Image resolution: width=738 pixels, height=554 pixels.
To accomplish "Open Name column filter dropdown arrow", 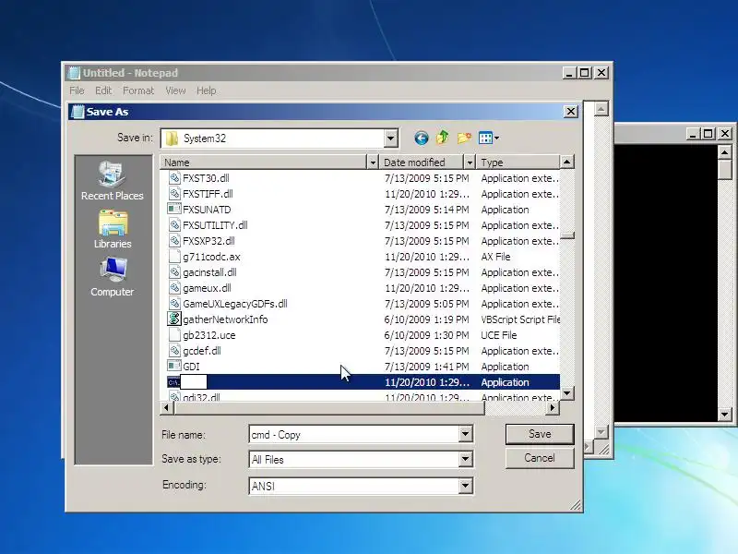I will [373, 163].
